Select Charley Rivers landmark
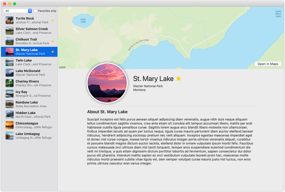 click(x=29, y=83)
